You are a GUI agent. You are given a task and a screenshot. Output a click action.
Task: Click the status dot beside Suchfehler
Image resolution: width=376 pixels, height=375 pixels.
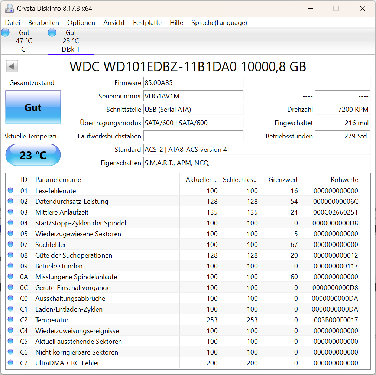pos(10,244)
